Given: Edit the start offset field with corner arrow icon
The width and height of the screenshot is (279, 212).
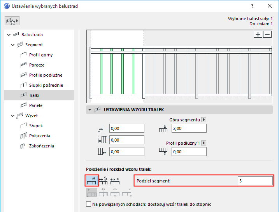Looking at the screenshot, I should pos(127,128).
